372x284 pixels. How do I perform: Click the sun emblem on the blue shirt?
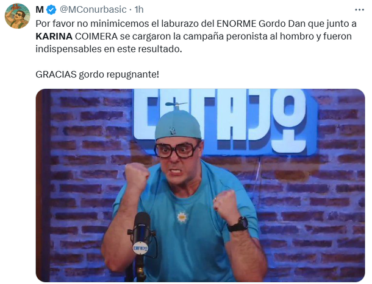coord(182,216)
